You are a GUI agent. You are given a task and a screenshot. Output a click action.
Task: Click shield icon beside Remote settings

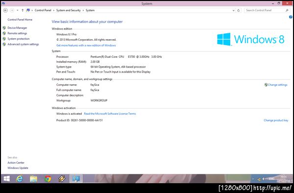(4, 33)
